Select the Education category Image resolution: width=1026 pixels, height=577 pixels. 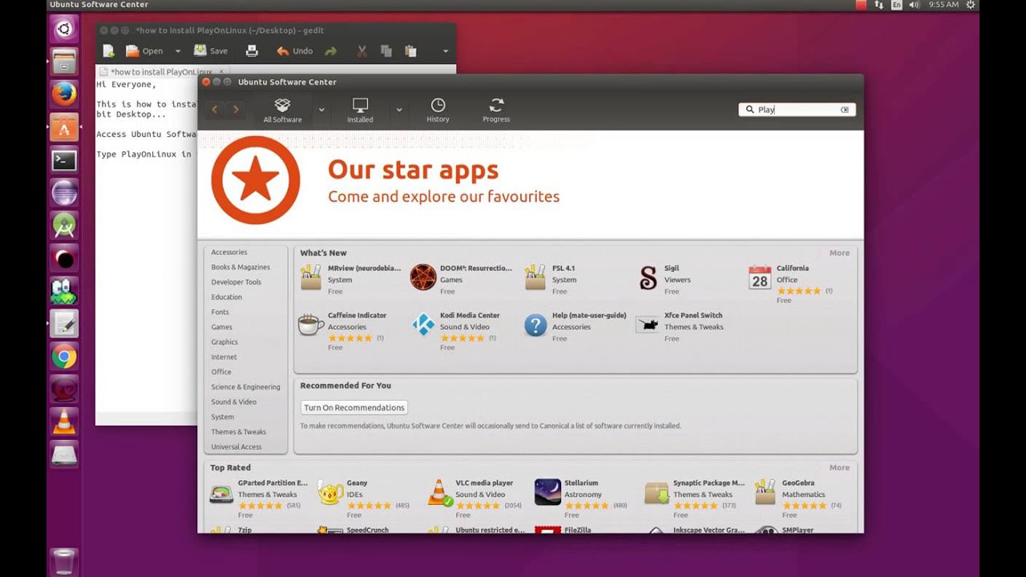(226, 297)
